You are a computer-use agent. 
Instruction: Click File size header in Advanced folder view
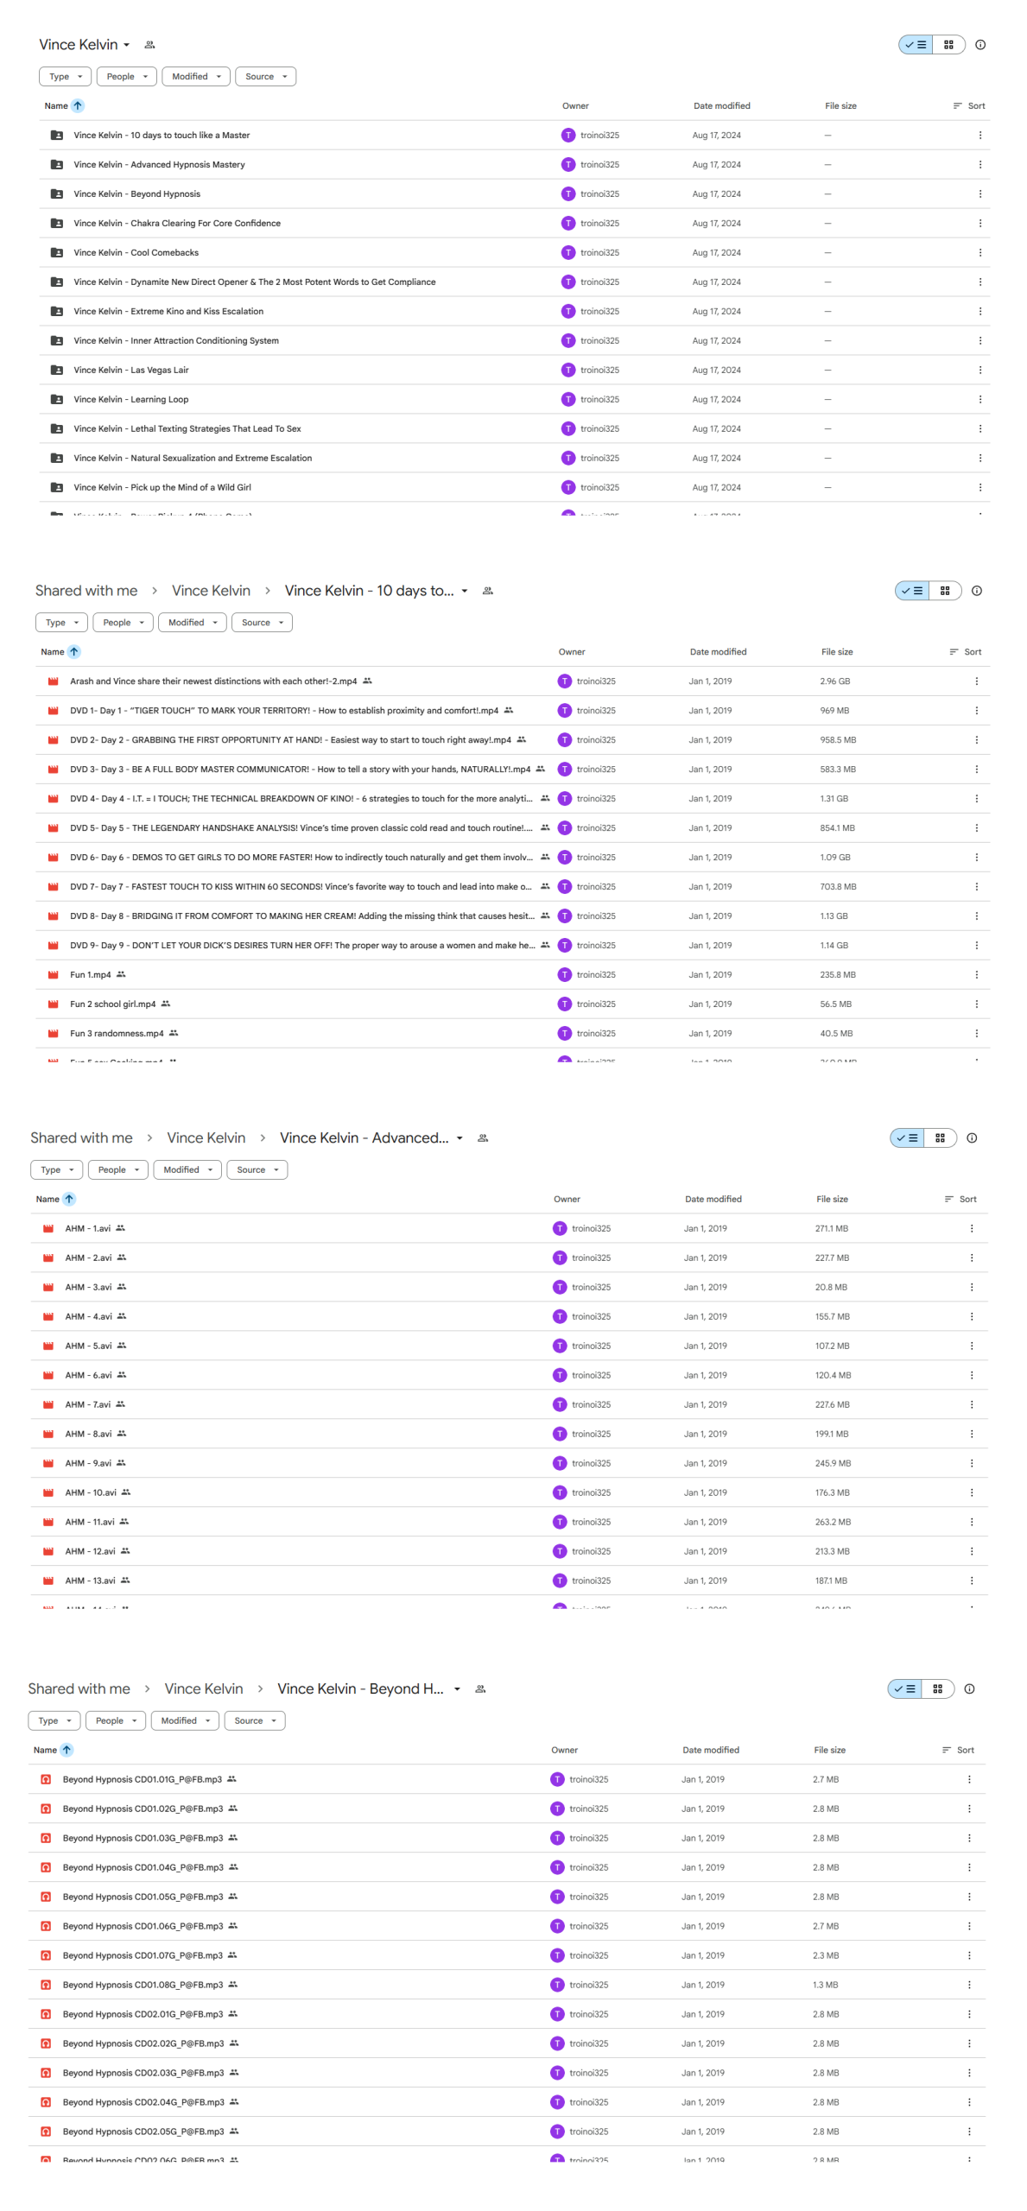click(x=832, y=1200)
